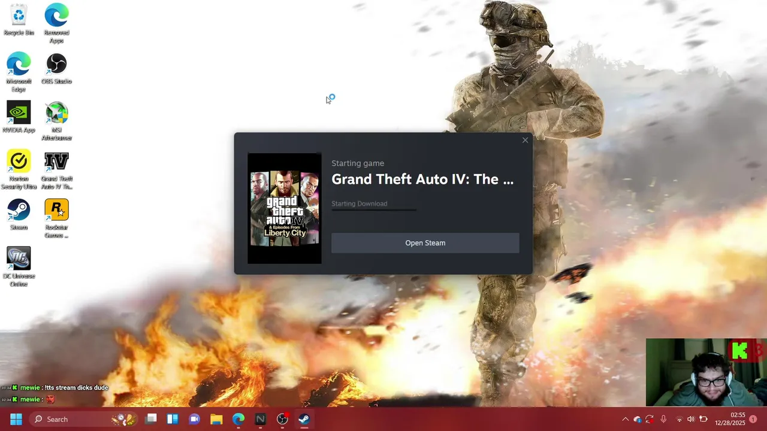Open the Wi-Fi network tray icon

(x=679, y=419)
